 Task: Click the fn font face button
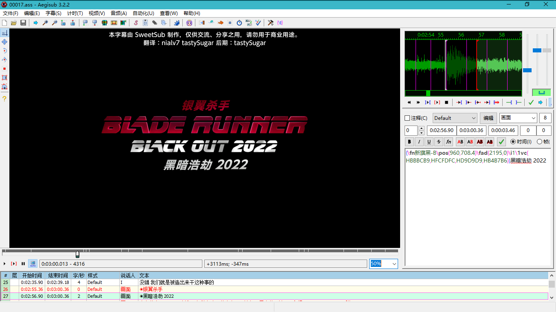tap(449, 142)
